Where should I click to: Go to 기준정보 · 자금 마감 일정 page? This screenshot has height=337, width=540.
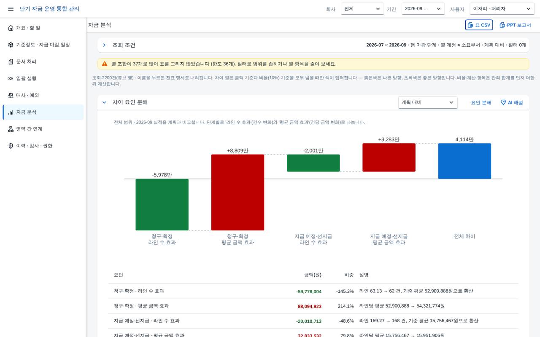pyautogui.click(x=43, y=45)
